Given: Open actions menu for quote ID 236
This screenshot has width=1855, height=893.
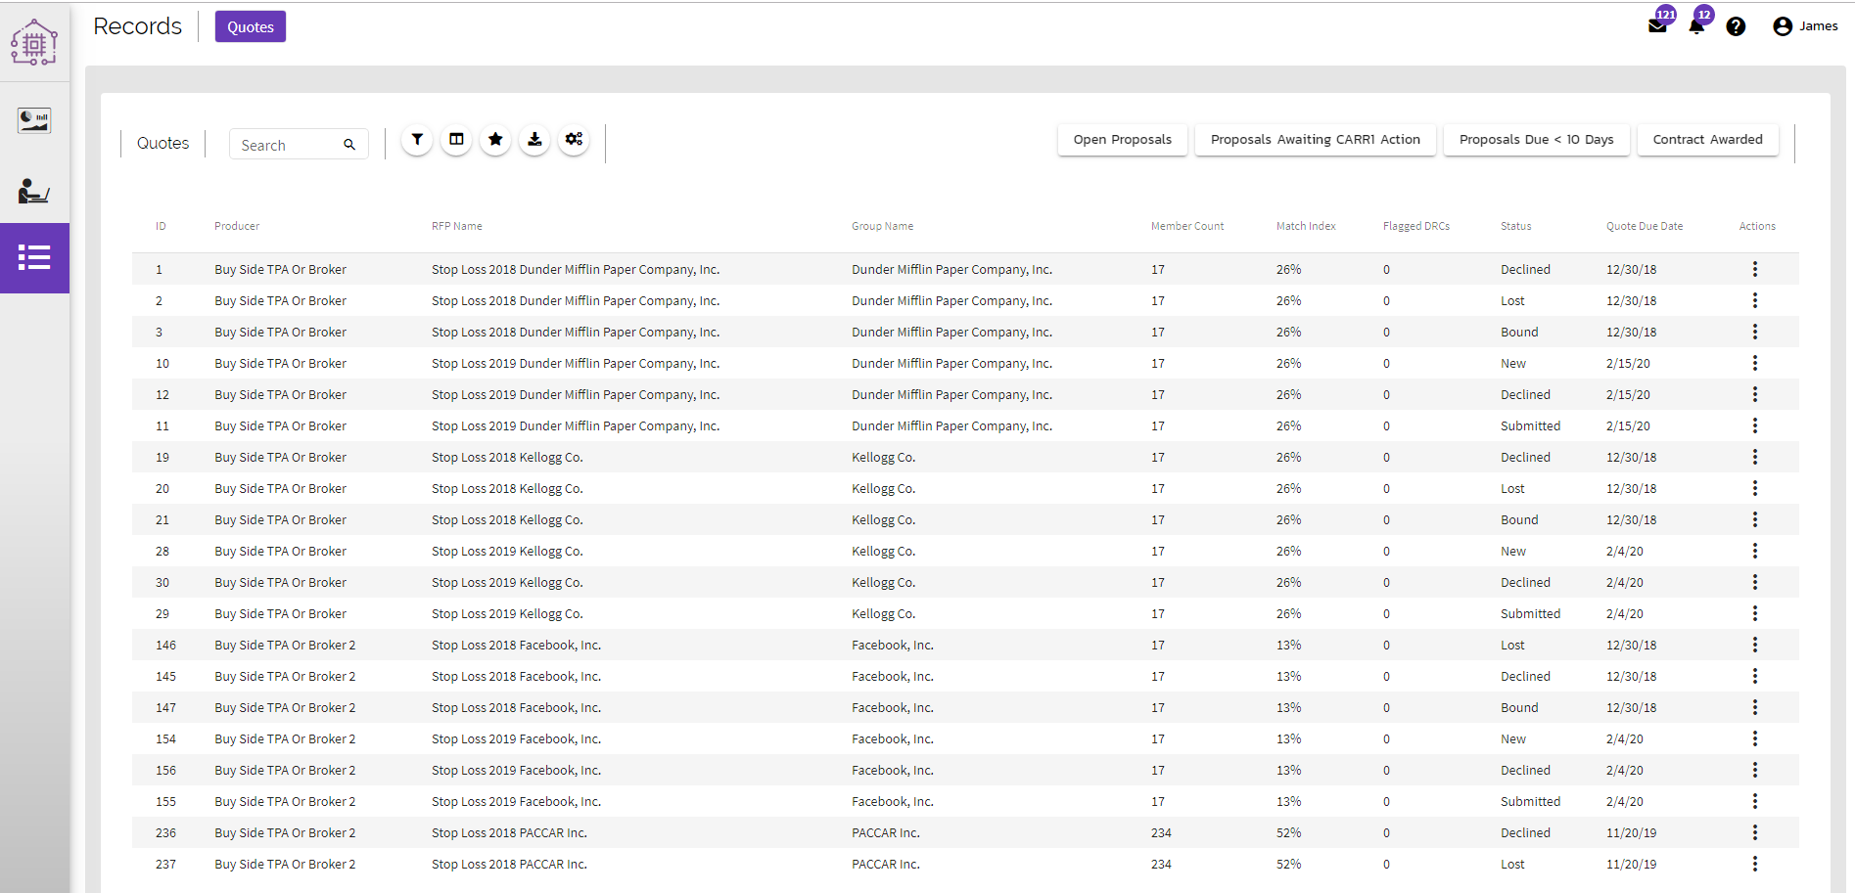Looking at the screenshot, I should click(x=1755, y=832).
